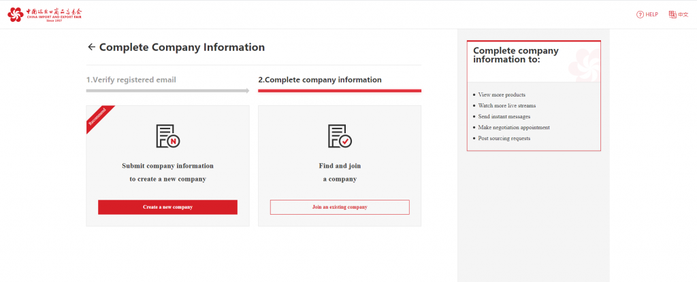Click the Create a new company button
The height and width of the screenshot is (282, 697).
tap(167, 207)
